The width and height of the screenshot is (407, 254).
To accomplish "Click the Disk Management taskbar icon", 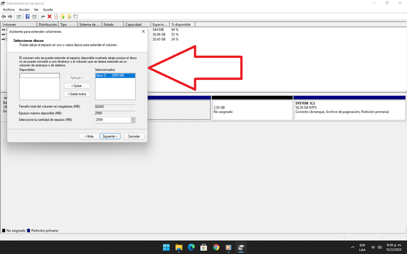I will coord(241,247).
